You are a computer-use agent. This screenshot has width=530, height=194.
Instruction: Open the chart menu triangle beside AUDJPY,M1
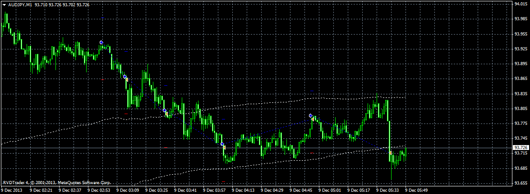coord(4,5)
